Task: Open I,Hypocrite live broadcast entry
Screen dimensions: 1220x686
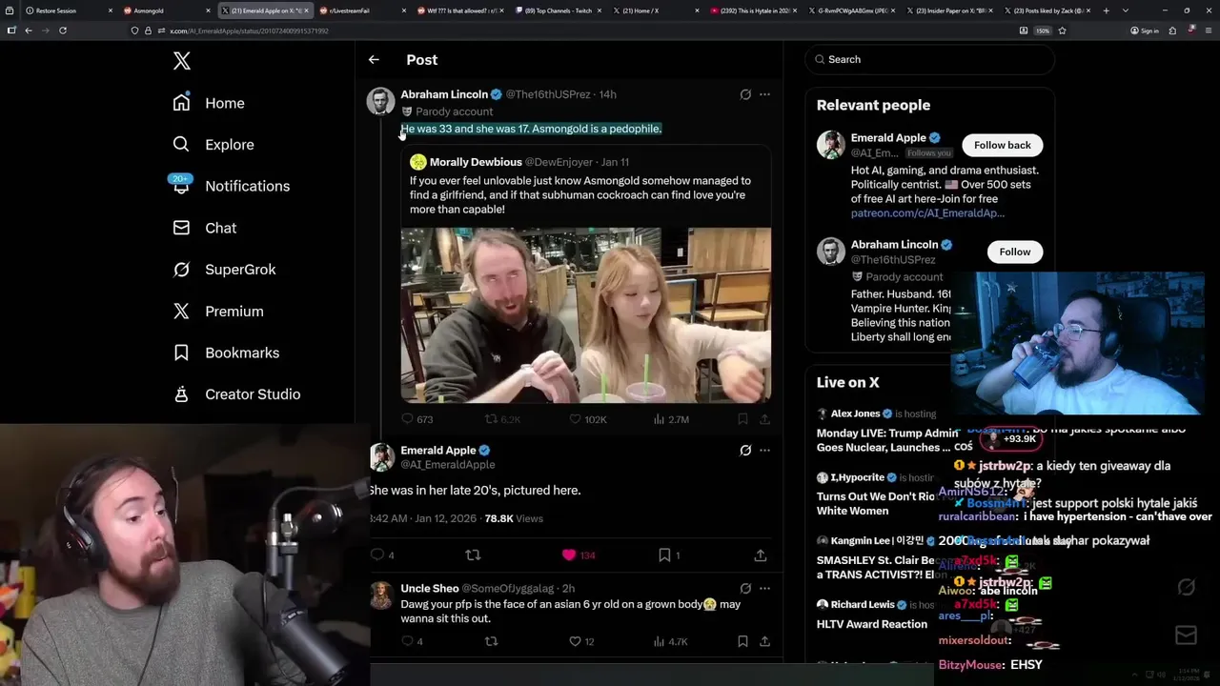Action: click(877, 494)
